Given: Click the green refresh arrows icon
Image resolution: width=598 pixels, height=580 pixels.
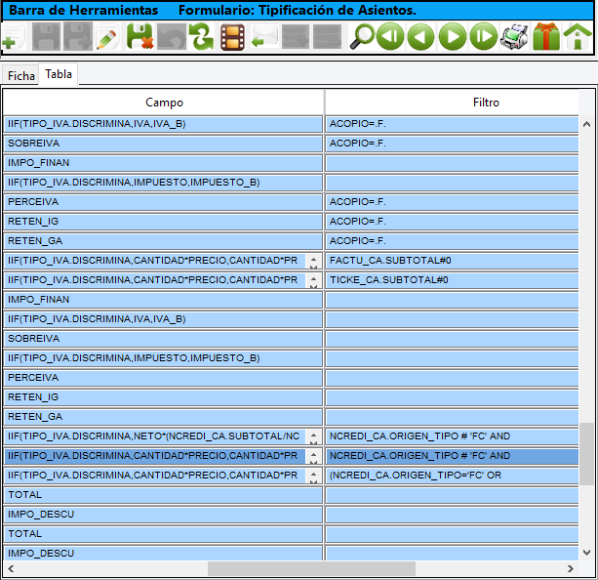Looking at the screenshot, I should coord(202,37).
